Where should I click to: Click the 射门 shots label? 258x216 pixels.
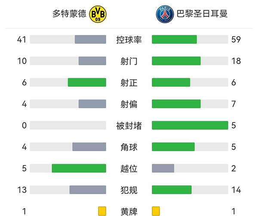point(129,61)
